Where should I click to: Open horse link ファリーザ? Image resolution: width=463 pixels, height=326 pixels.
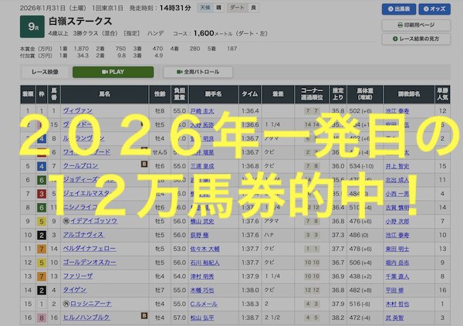click(78, 276)
